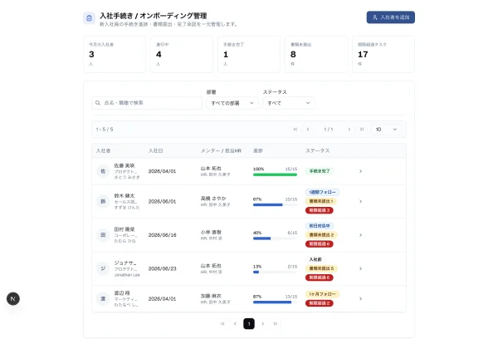
Task: Click the 佐 avatar in first row
Action: [x=103, y=171]
